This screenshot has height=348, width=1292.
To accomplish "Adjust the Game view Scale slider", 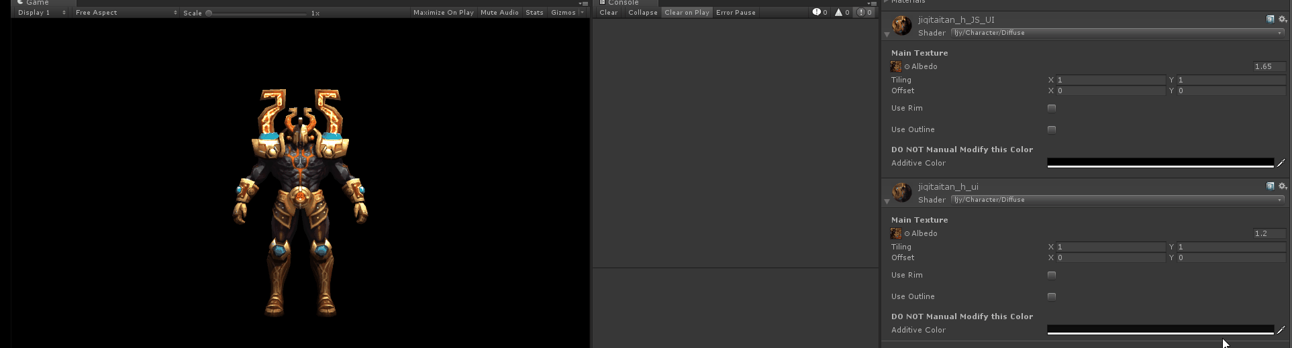I will 257,13.
